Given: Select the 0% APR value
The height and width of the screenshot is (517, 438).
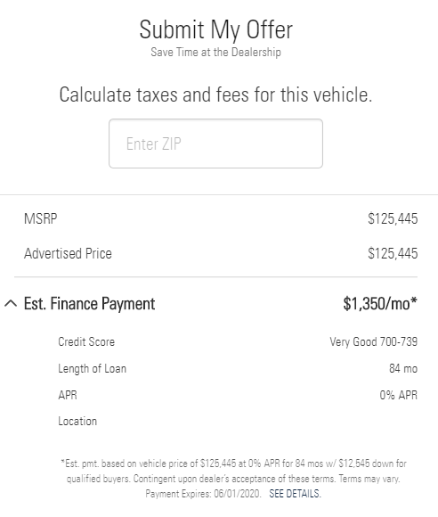Looking at the screenshot, I should point(399,395).
